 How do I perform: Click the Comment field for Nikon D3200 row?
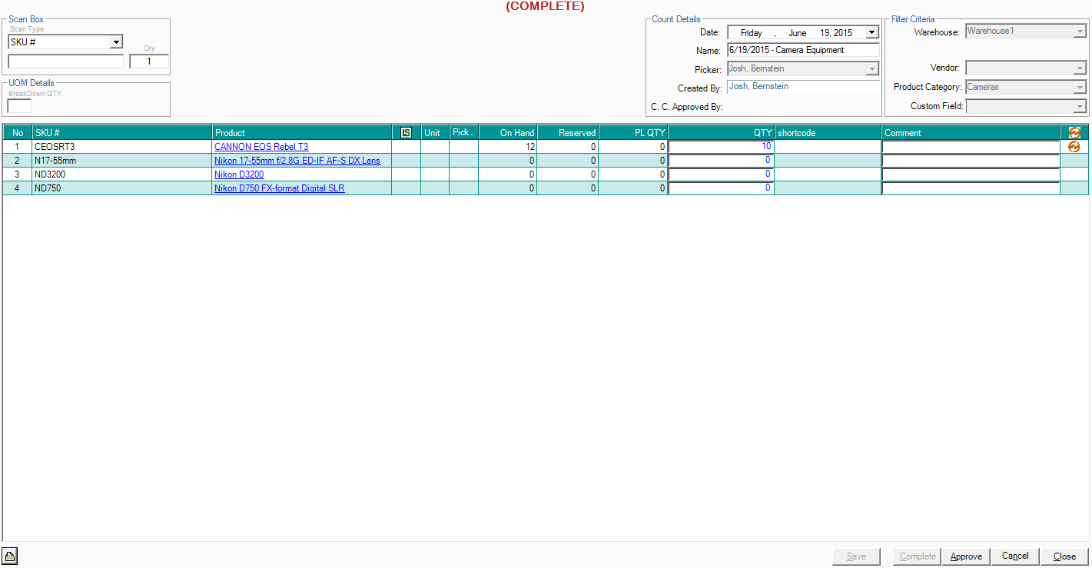[x=970, y=174]
